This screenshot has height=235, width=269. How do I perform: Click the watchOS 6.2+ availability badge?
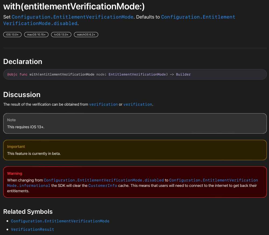point(86,34)
